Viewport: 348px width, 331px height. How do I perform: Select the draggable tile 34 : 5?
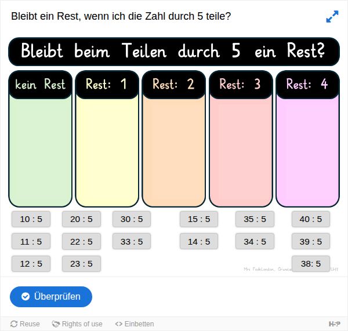(x=255, y=241)
